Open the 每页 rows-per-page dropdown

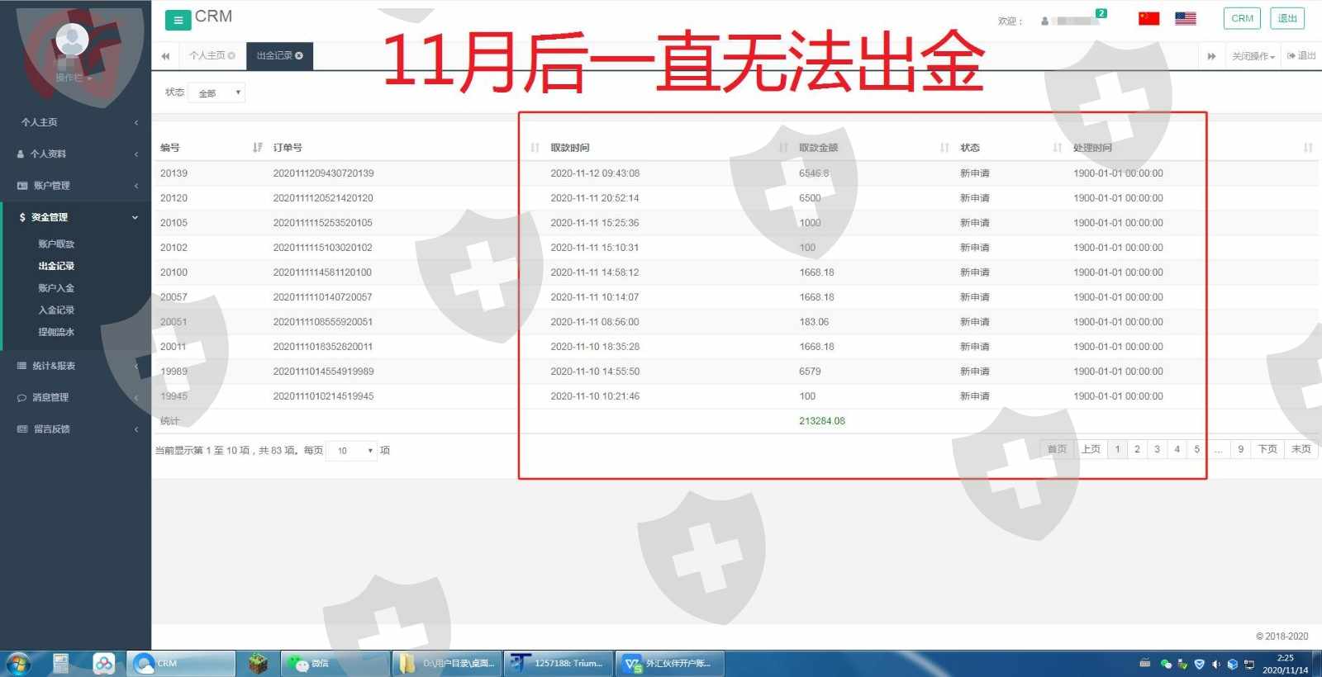coord(352,451)
